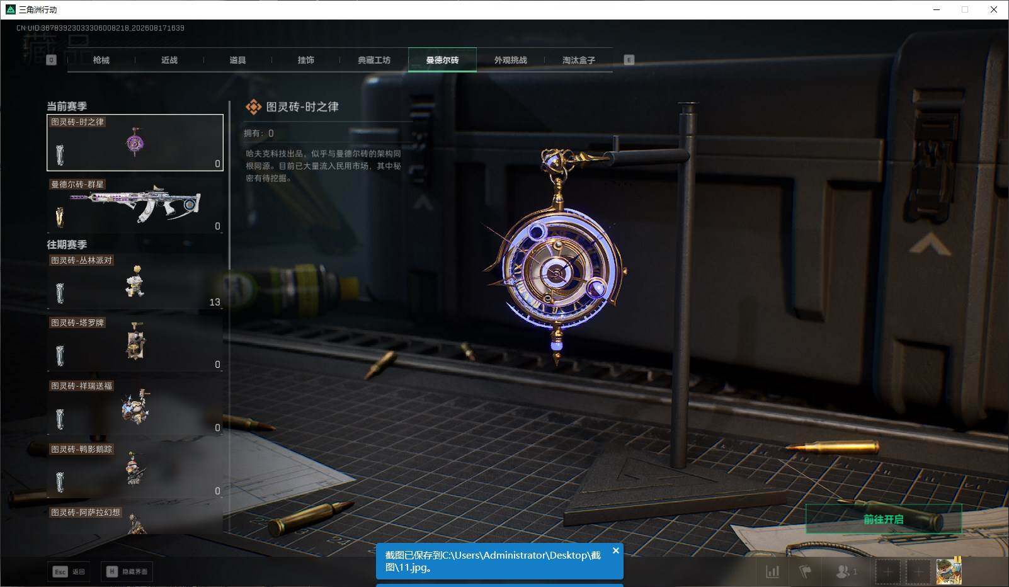Click the item list scrollbar
The width and height of the screenshot is (1009, 587).
(229, 184)
